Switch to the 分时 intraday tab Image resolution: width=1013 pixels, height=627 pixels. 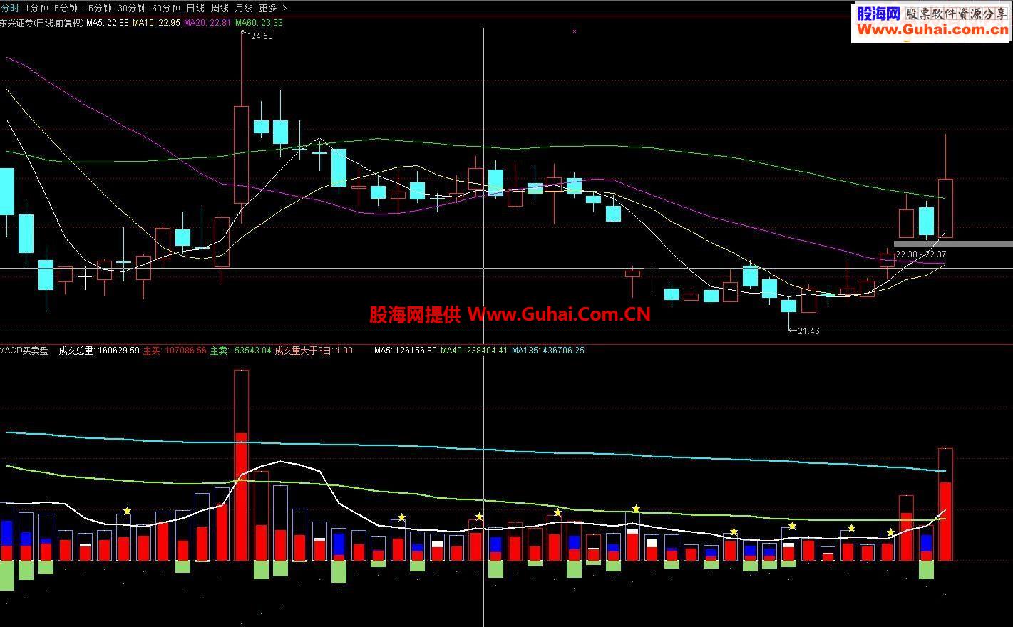click(10, 8)
